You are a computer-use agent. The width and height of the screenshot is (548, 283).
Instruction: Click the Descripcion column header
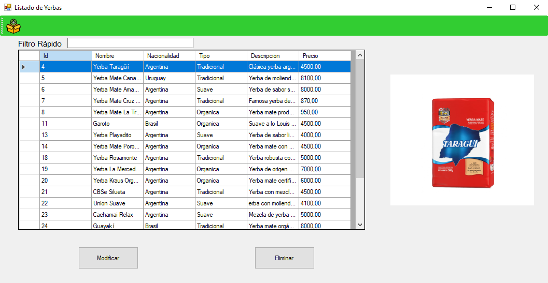point(273,55)
